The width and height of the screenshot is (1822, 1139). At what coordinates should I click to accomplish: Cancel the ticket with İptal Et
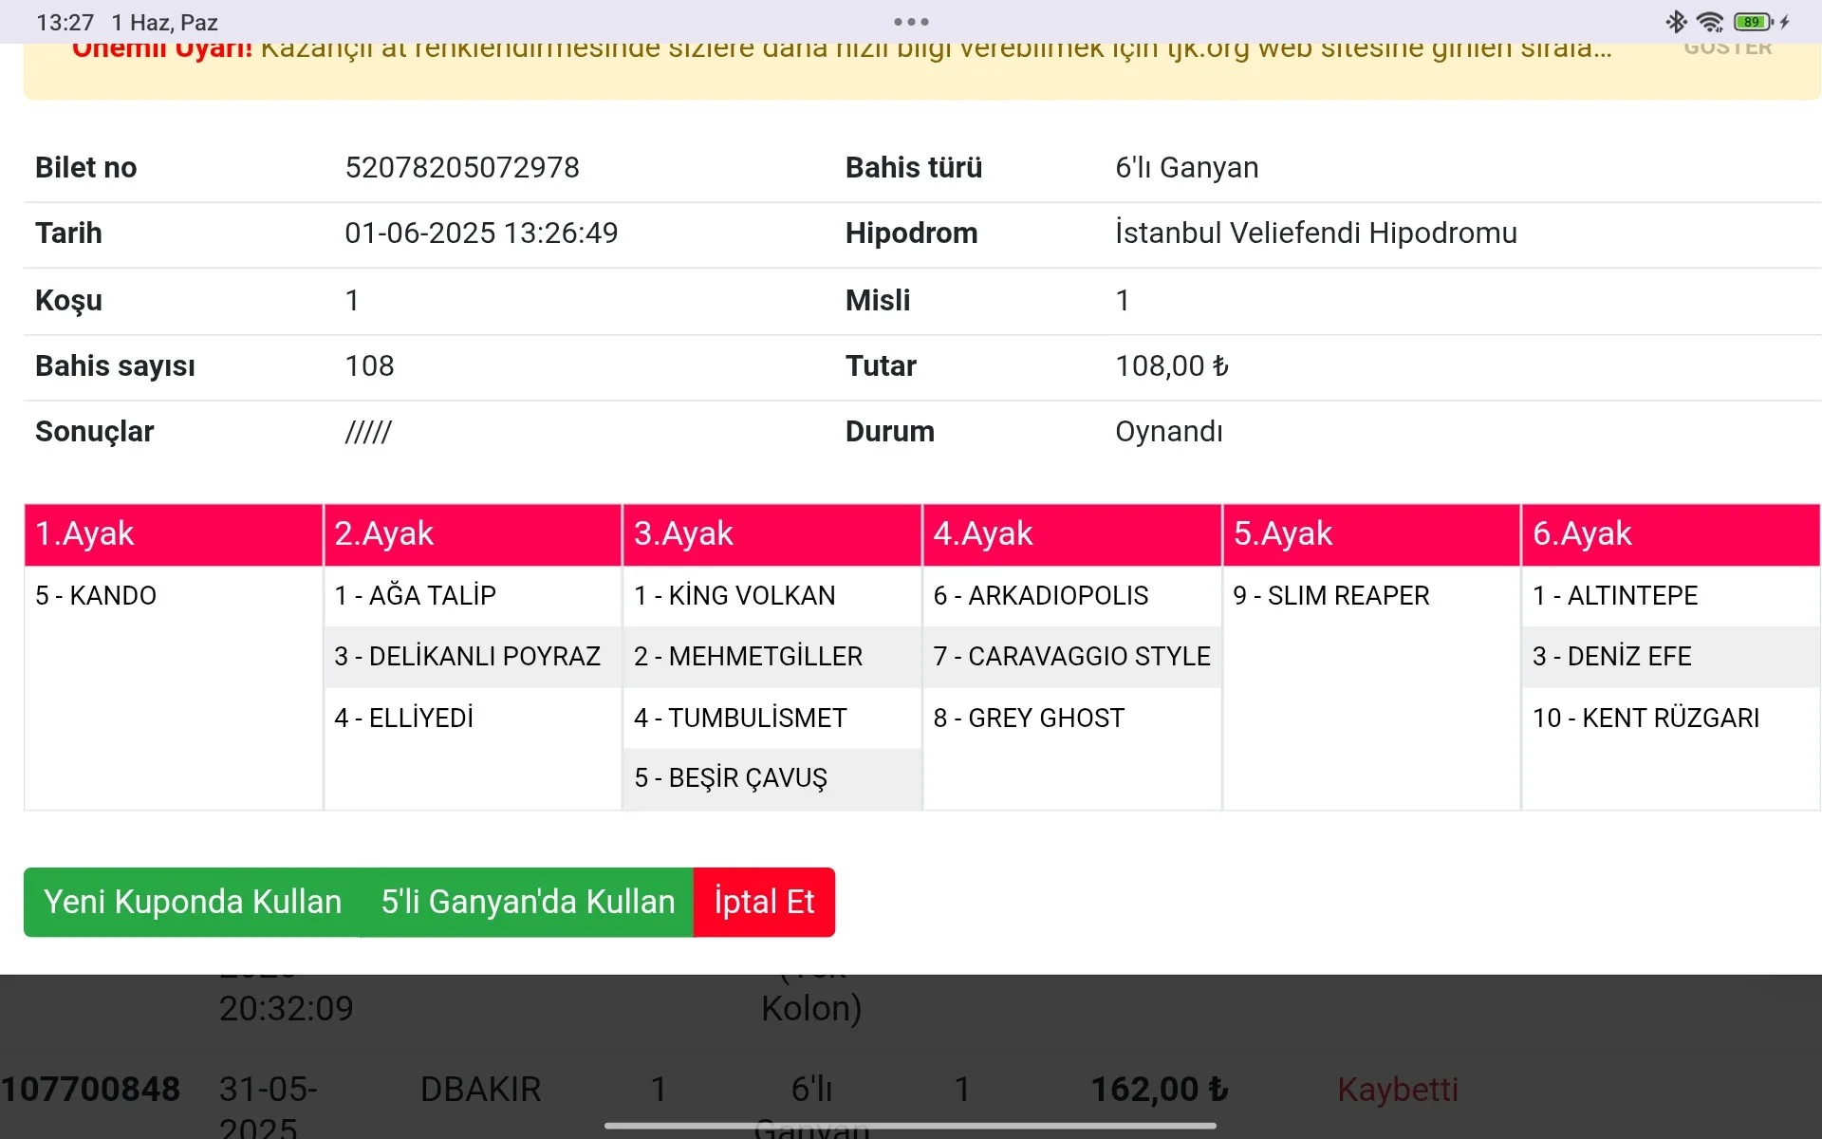click(x=764, y=902)
